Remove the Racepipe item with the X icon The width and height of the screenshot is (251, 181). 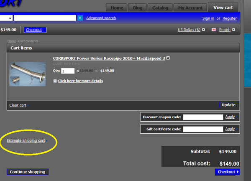(168, 58)
